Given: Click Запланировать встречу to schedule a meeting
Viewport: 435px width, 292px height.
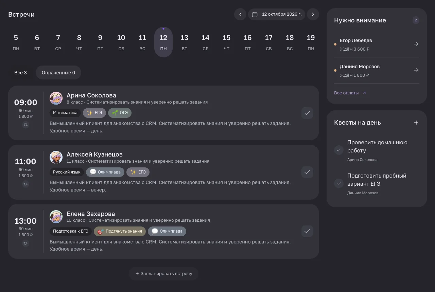Looking at the screenshot, I should coord(163,273).
